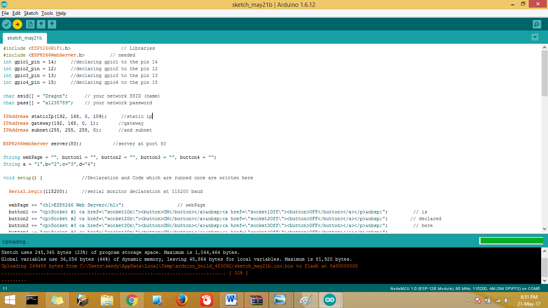Click the volume speaker tray icon
The image size is (548, 308).
click(x=507, y=300)
